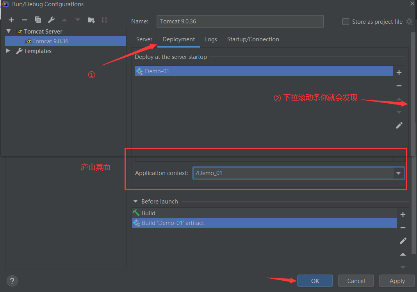Open the Startup/Connection tab
This screenshot has width=417, height=292.
(253, 39)
